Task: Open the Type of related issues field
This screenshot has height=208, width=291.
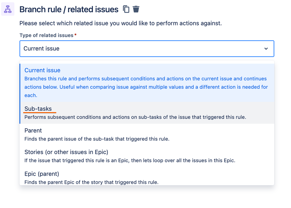Action: [147, 49]
